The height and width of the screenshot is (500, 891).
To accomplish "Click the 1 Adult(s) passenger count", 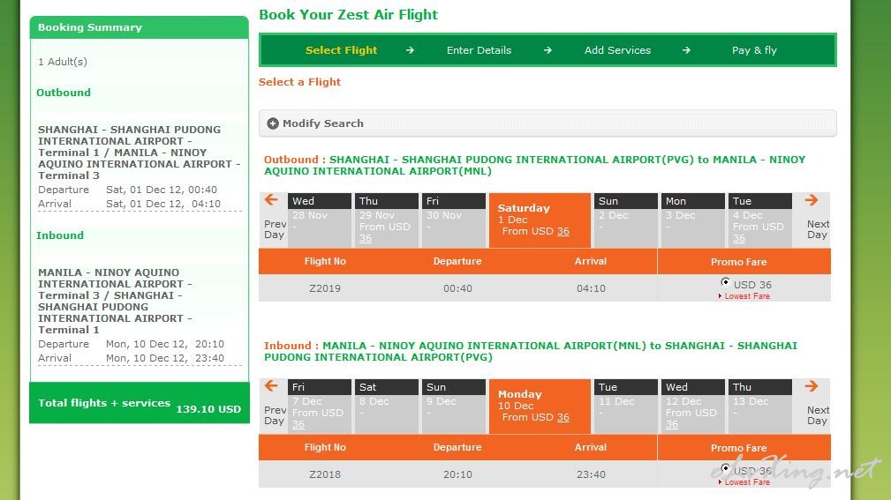I will click(x=63, y=62).
